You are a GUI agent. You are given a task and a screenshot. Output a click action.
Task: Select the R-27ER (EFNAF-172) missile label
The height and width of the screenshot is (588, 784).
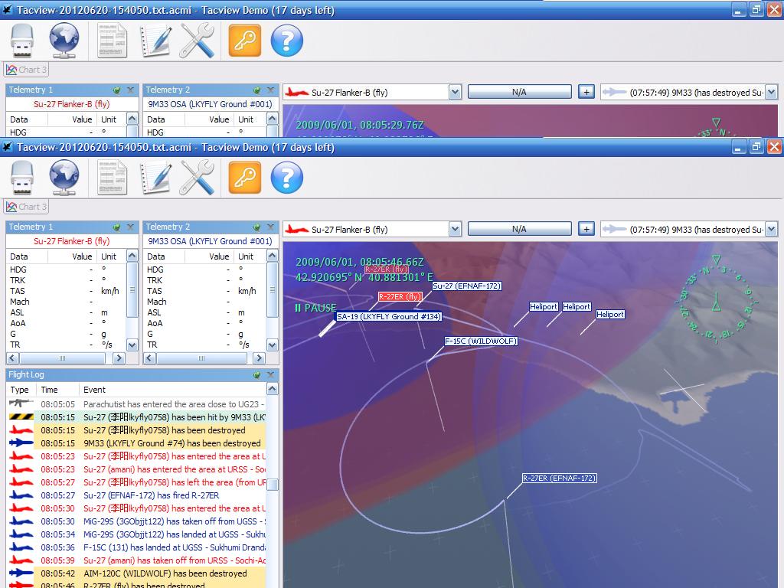pos(560,478)
